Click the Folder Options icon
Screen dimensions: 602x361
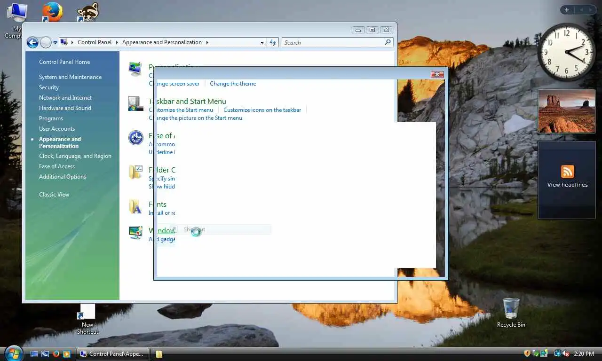click(135, 172)
